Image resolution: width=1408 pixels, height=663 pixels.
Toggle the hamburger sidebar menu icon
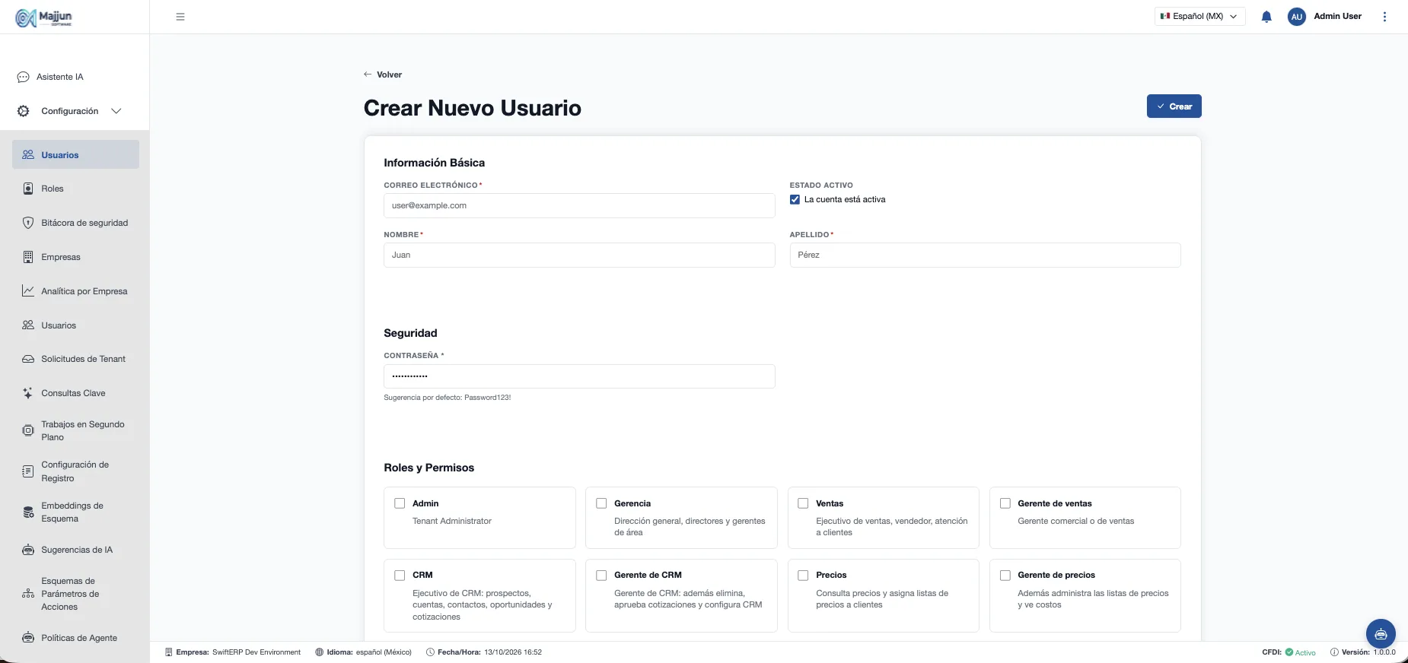tap(180, 17)
